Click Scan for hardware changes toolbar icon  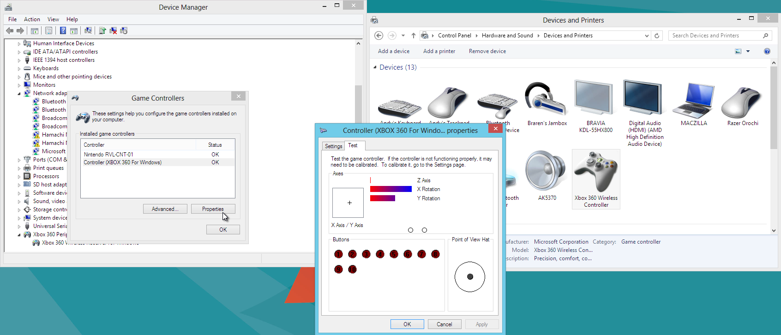[x=88, y=30]
